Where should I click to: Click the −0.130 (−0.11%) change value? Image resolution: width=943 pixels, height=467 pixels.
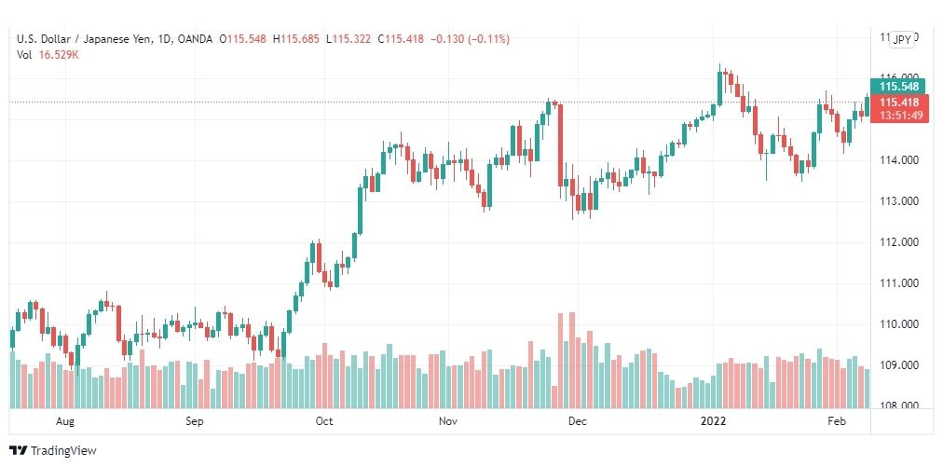point(471,39)
